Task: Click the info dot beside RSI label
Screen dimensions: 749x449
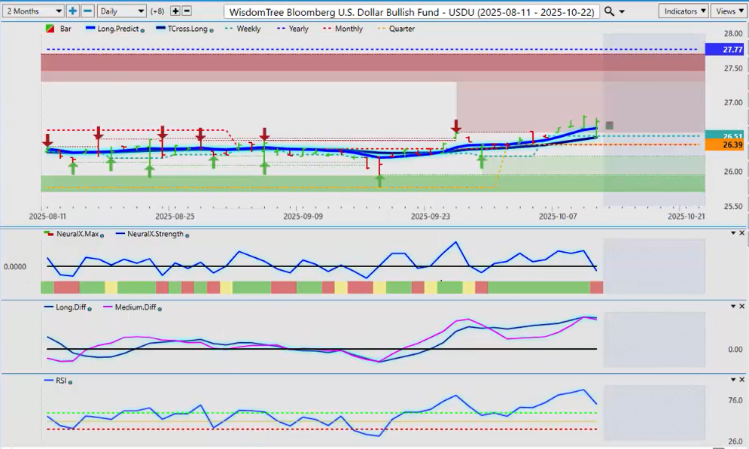Action: point(70,382)
